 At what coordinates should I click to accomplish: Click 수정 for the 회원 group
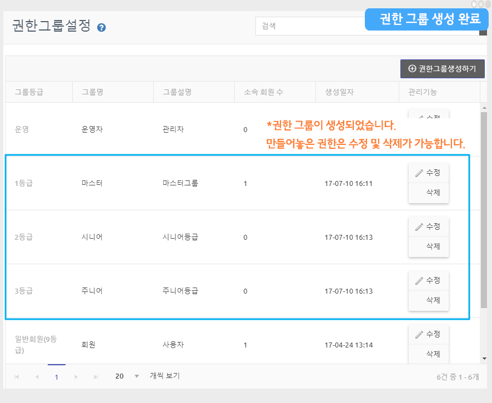click(428, 334)
